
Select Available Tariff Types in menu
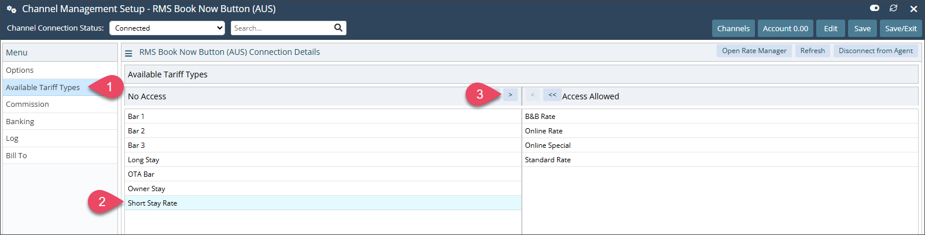(x=60, y=87)
